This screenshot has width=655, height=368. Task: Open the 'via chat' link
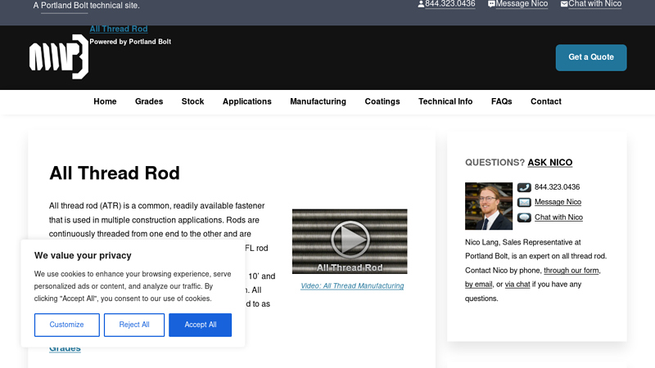[517, 284]
